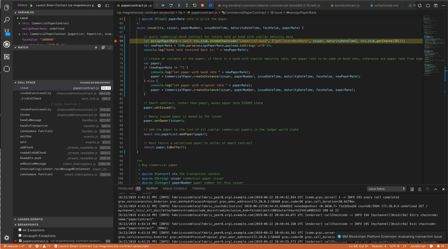
Task: Toggle the All Exceptions breakpoint checkbox
Action: pos(20,230)
